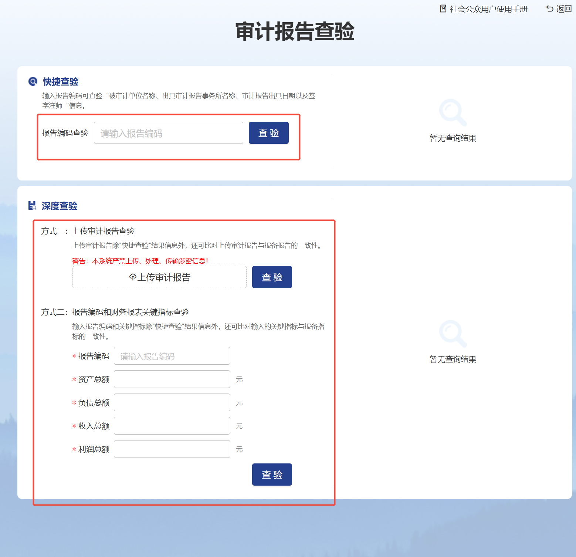Click the user manual book icon
Screen dimensions: 576x557
pos(443,9)
